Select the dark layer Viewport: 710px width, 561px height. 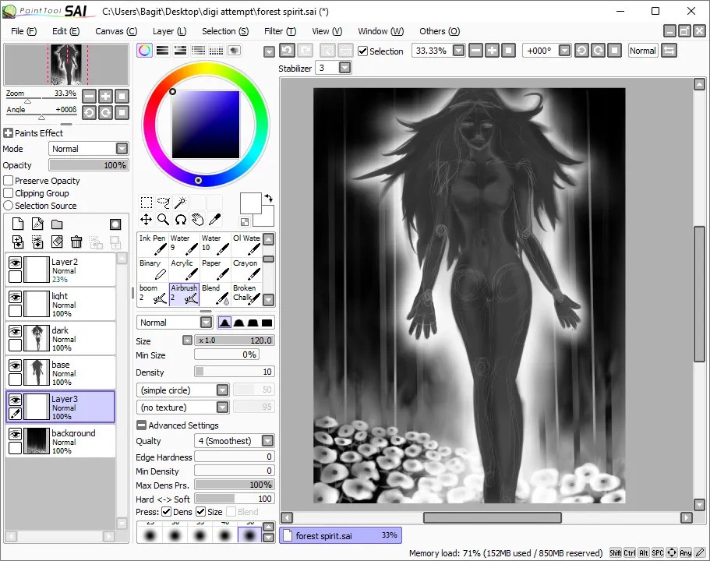60,338
